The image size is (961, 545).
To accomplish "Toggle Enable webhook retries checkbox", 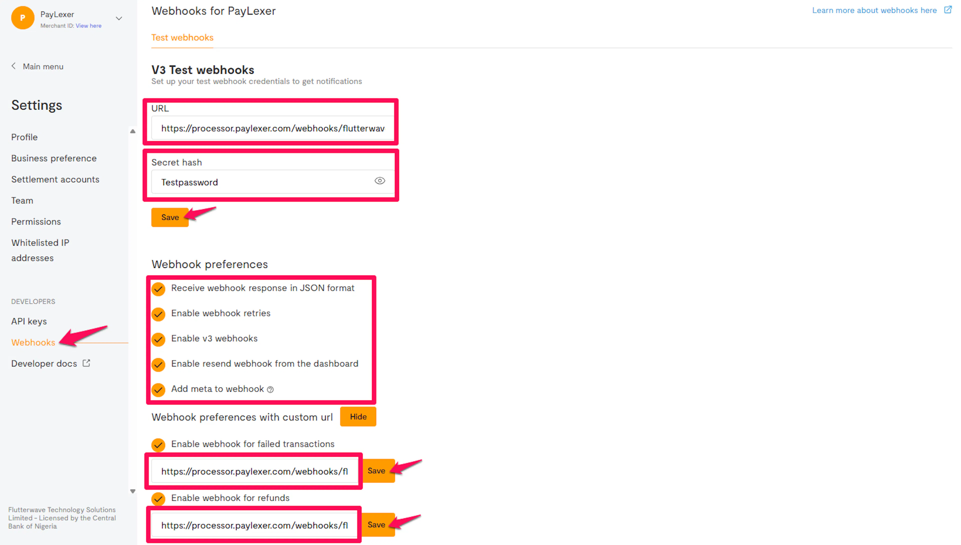I will click(158, 314).
